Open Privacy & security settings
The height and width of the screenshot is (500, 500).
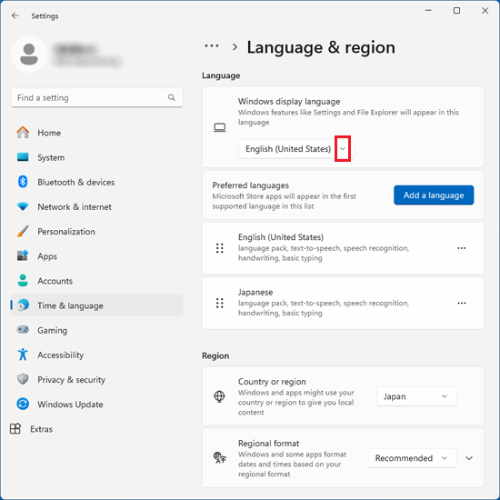point(96,379)
